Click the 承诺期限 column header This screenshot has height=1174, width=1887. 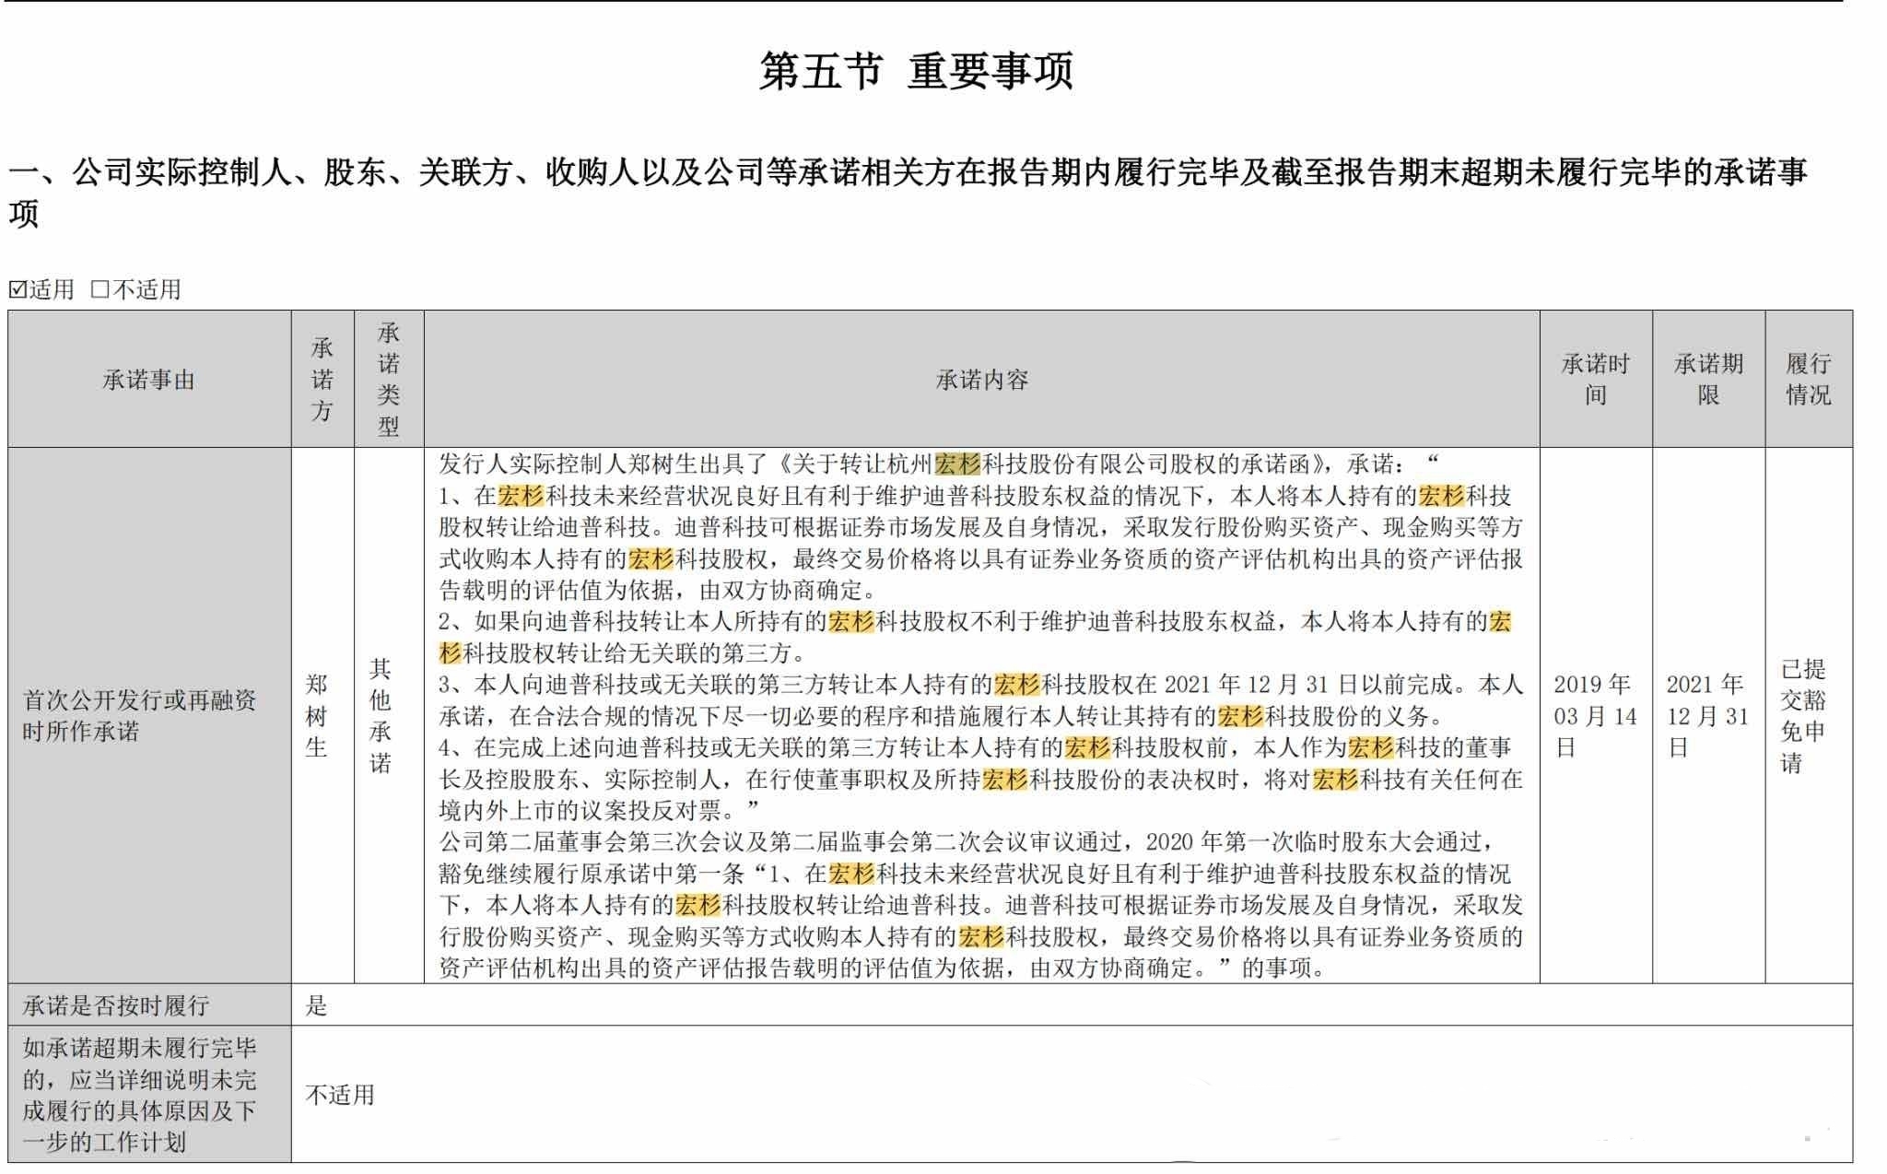pos(1707,380)
